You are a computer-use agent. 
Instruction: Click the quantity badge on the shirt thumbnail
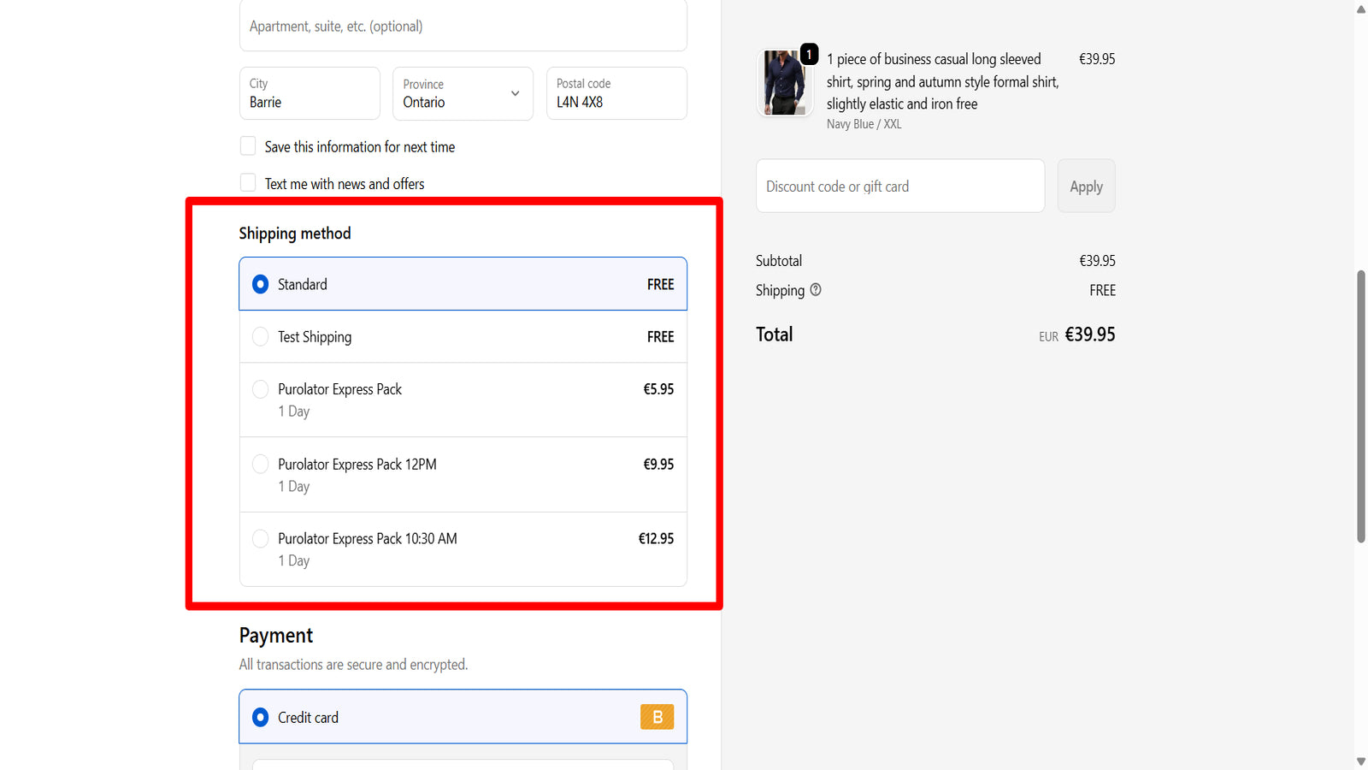pos(809,54)
